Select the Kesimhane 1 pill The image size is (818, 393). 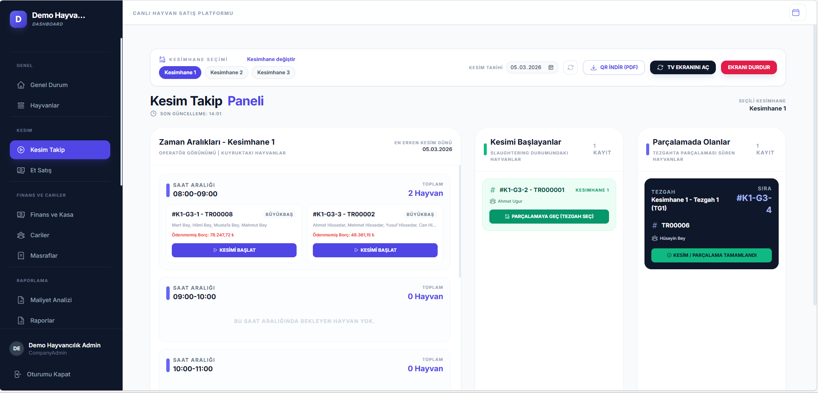pos(180,73)
